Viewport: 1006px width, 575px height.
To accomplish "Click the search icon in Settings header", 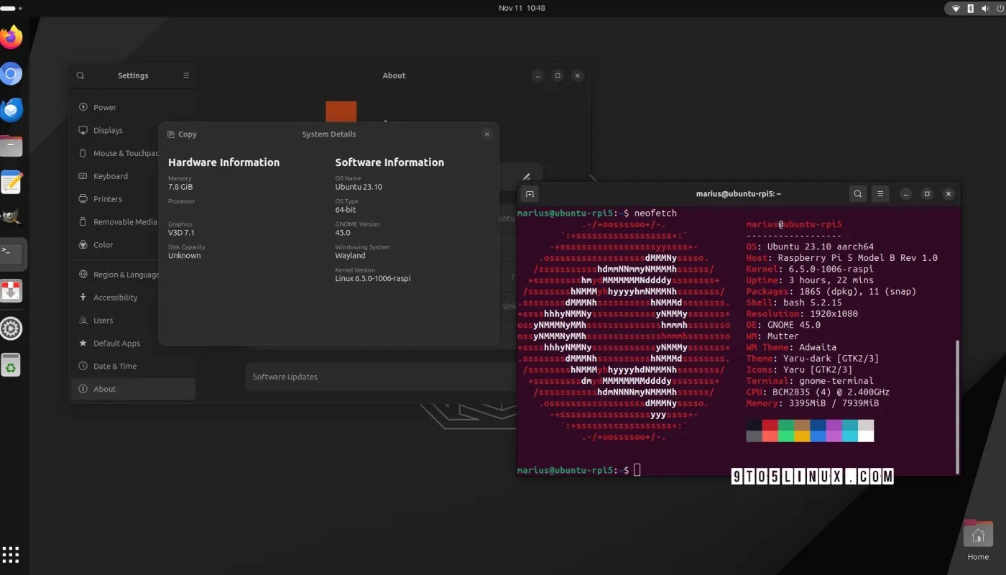I will point(80,75).
